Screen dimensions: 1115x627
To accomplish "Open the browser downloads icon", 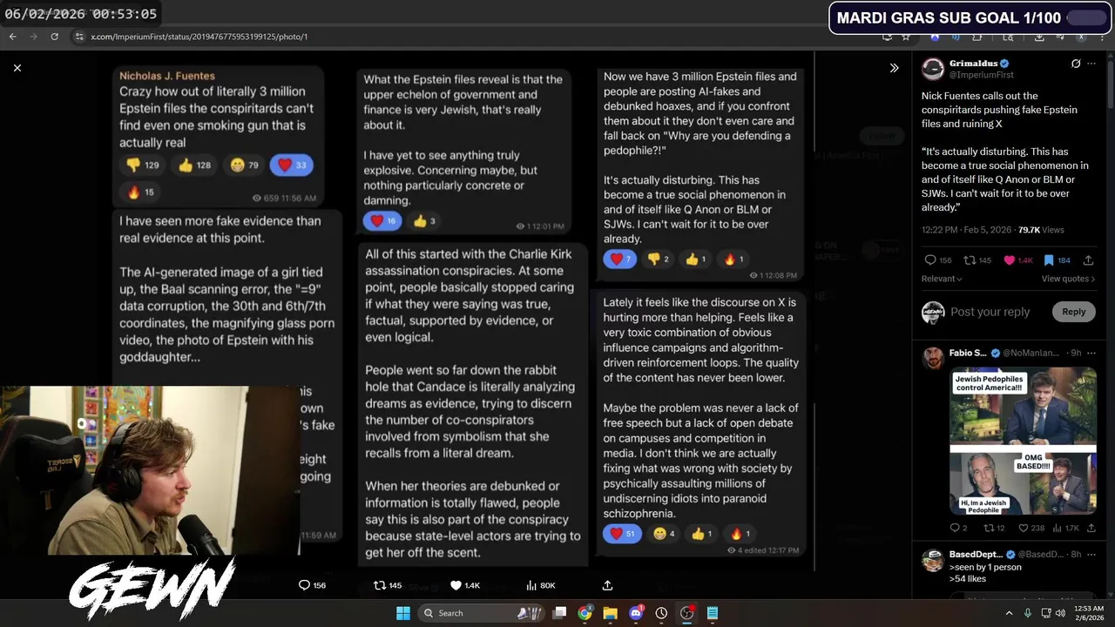I will [1039, 37].
